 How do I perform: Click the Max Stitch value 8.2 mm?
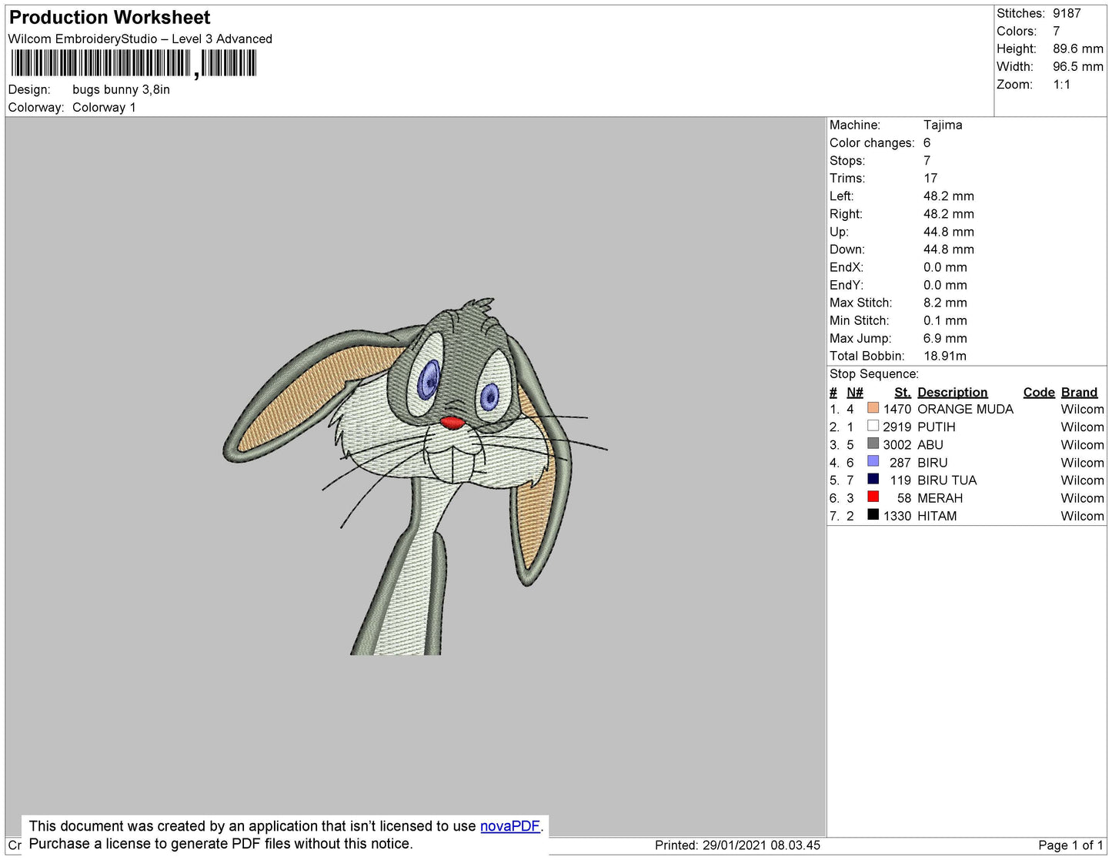tap(945, 303)
